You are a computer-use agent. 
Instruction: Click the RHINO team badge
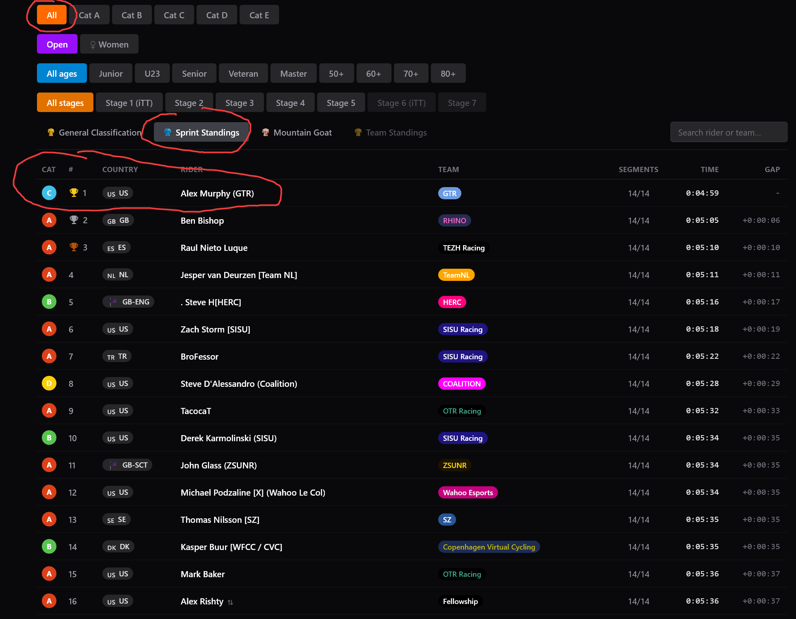coord(454,220)
